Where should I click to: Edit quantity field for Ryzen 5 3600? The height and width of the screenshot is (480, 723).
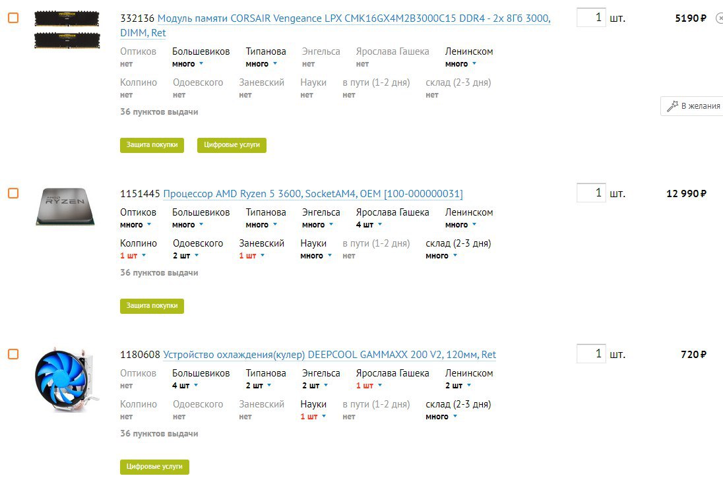[x=591, y=193]
